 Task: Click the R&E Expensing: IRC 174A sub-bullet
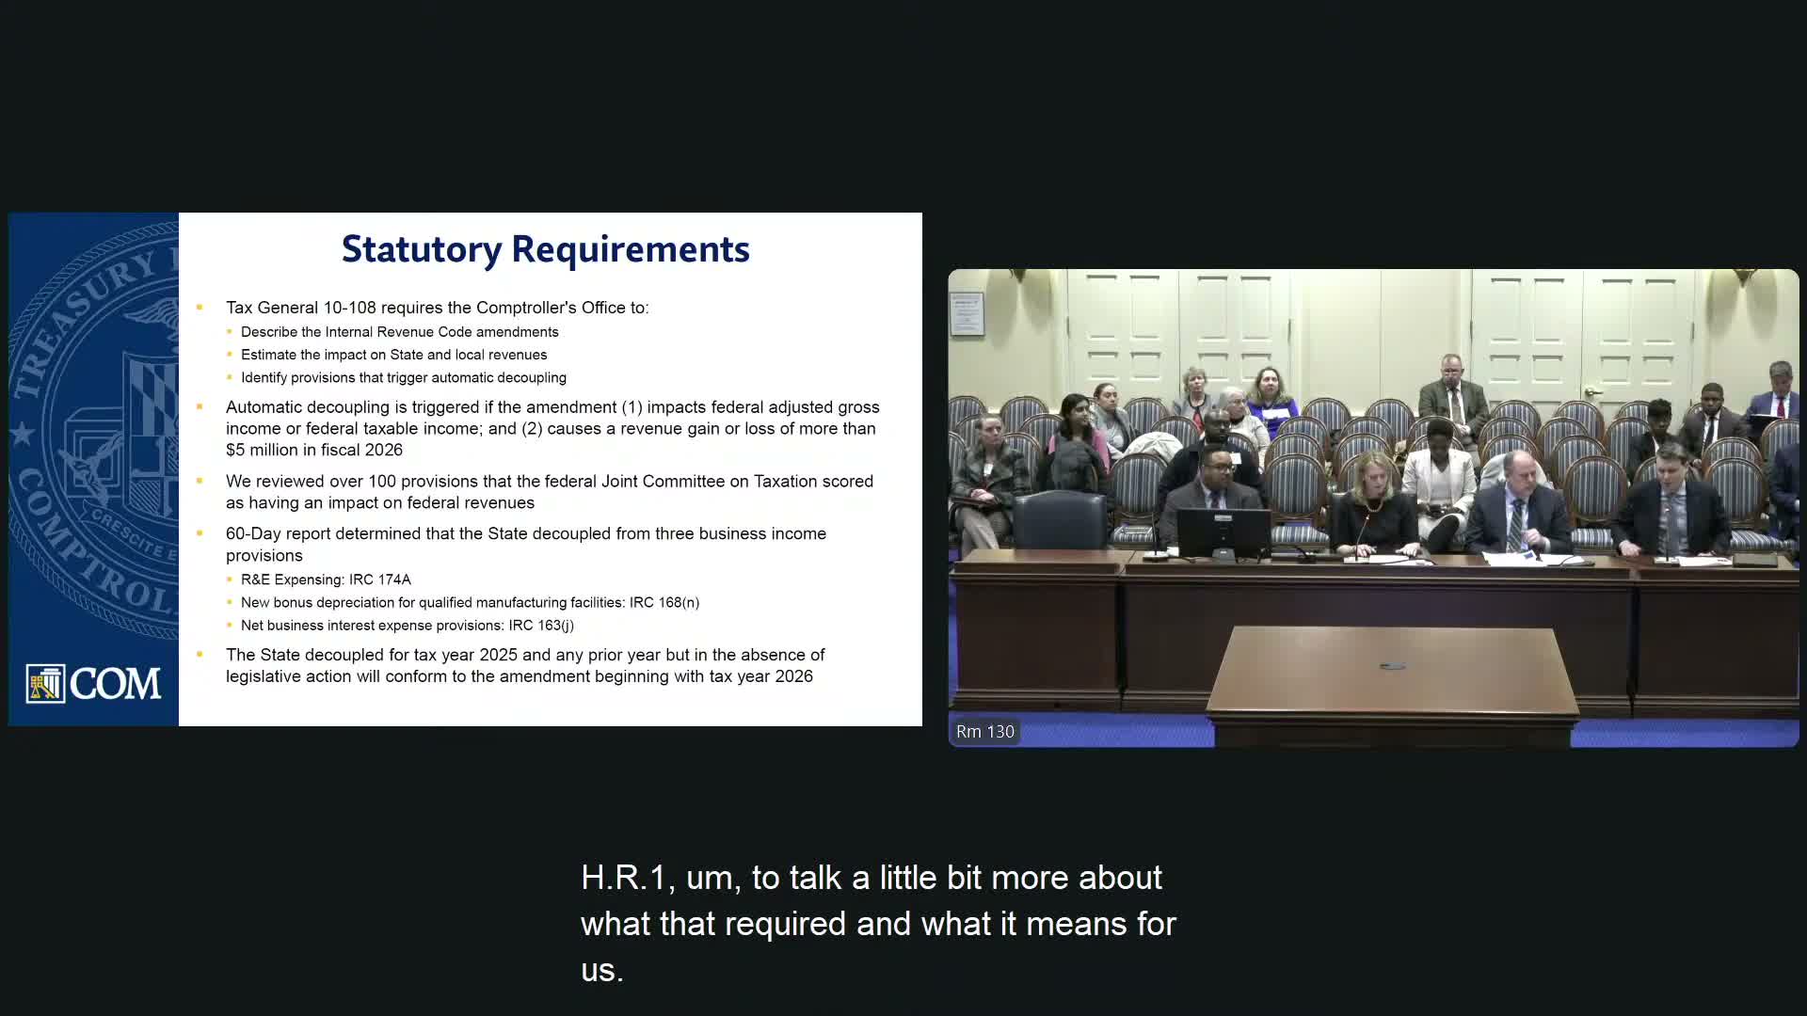tap(326, 579)
